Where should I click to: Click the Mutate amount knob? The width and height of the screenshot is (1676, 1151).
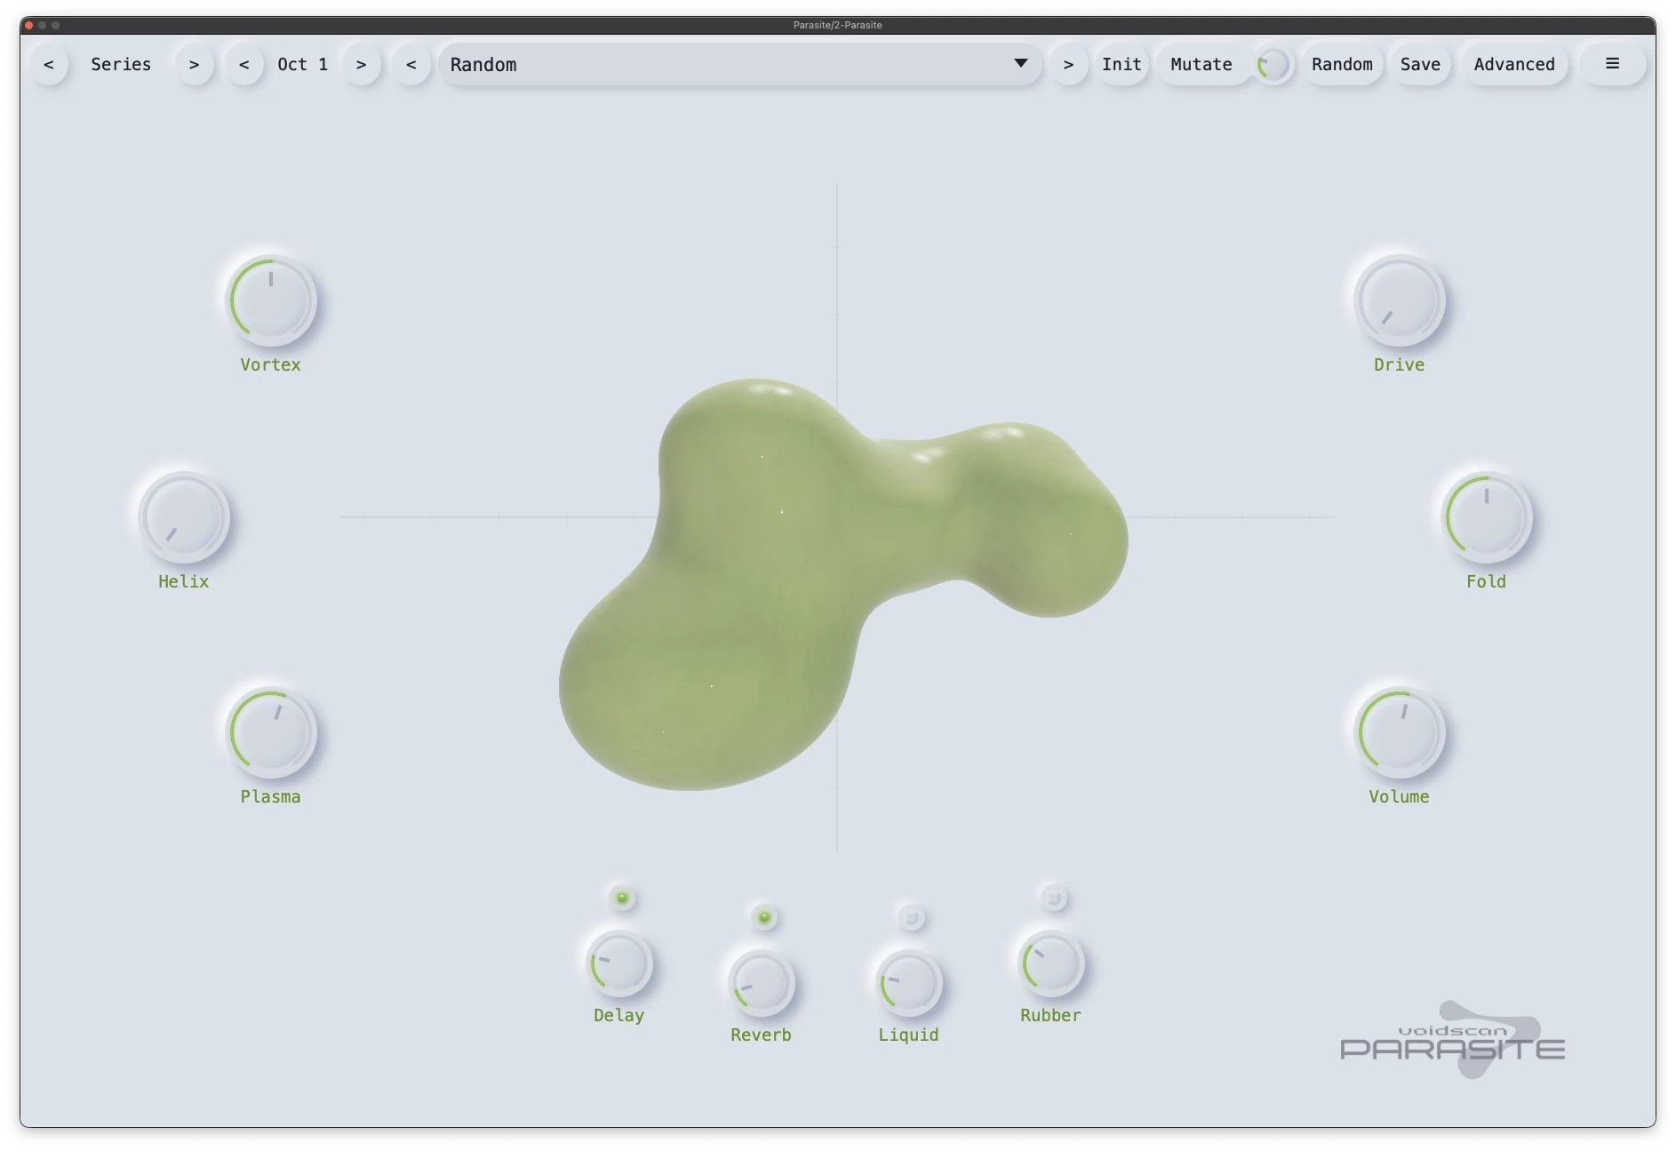tap(1273, 65)
